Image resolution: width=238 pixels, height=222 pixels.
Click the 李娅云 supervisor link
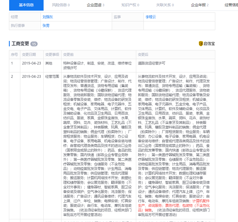pyautogui.click(x=151, y=17)
